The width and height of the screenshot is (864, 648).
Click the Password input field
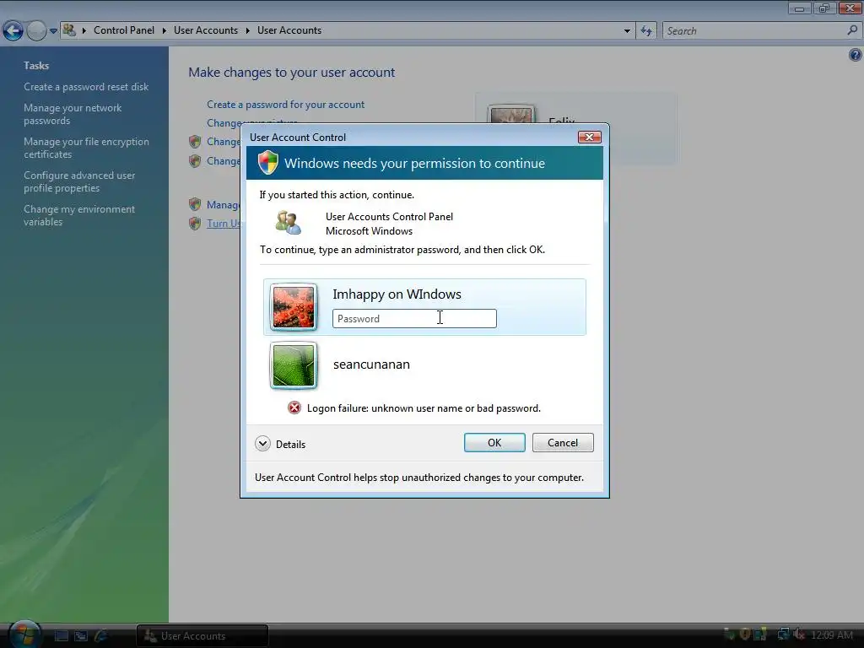[x=414, y=318]
